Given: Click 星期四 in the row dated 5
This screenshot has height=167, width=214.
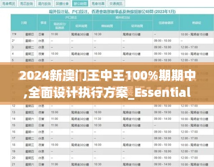Looking at the screenshot, I should tap(30, 60).
